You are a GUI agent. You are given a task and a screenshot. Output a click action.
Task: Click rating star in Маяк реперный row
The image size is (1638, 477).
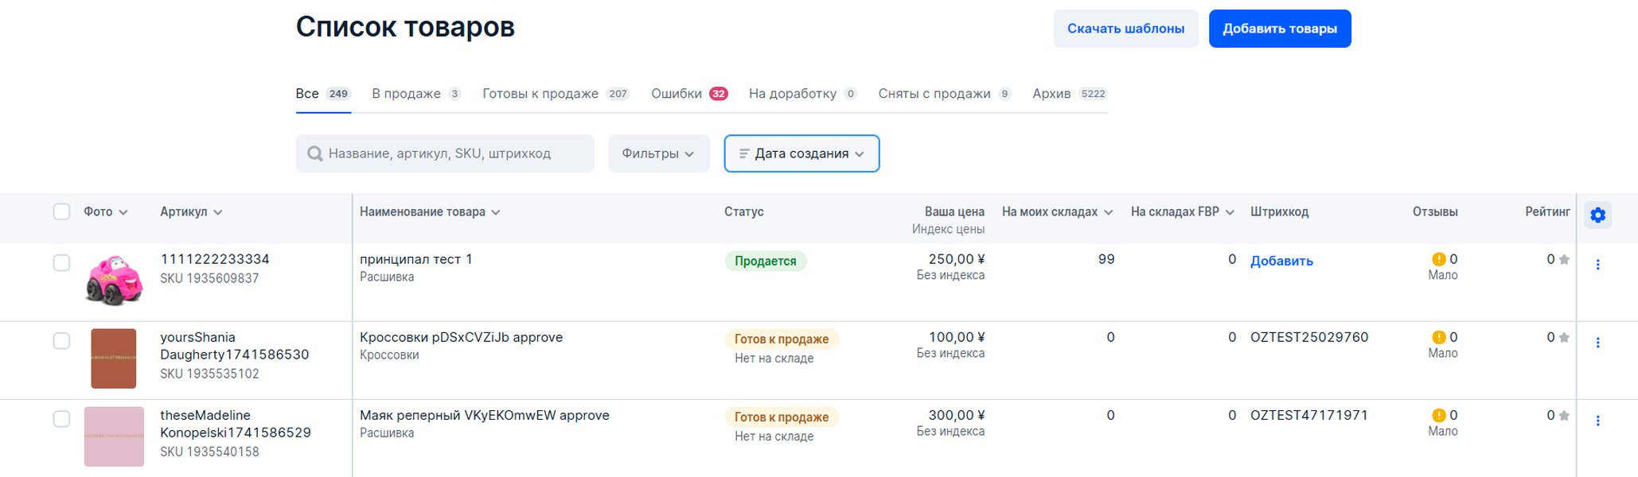click(x=1564, y=415)
